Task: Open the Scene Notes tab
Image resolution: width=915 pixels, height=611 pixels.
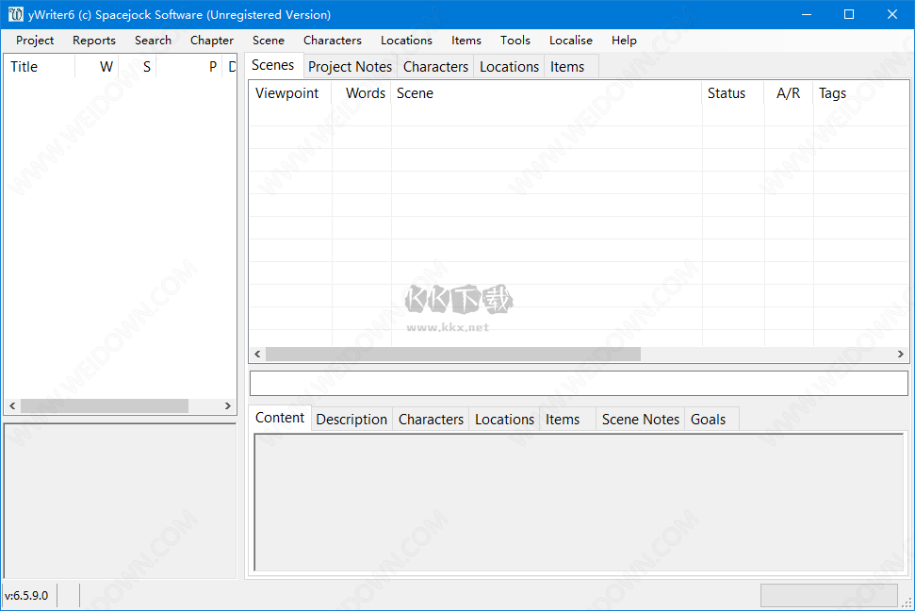Action: point(640,420)
